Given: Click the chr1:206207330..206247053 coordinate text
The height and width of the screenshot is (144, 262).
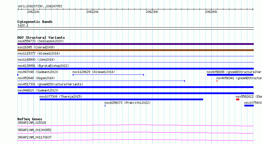Looking at the screenshot, I should tap(40, 6).
